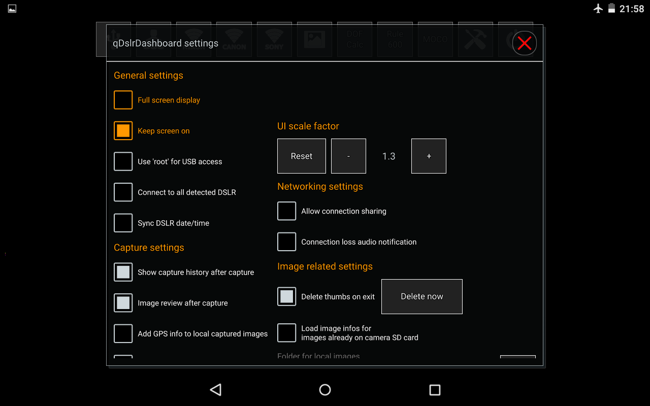Toggle Show capture history after capture

(x=123, y=272)
